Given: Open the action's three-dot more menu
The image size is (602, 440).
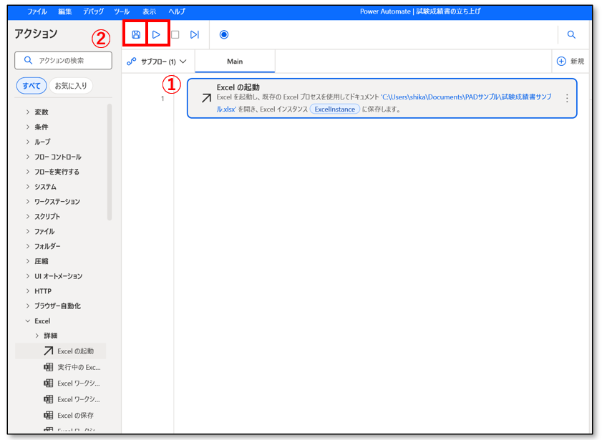Looking at the screenshot, I should click(x=567, y=99).
